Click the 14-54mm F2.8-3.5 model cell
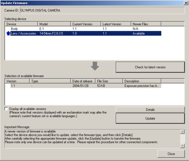Image resolution: width=189 pixels, height=161 pixels. click(51, 33)
